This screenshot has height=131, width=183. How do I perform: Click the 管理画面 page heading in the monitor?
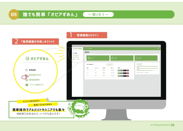point(87,52)
